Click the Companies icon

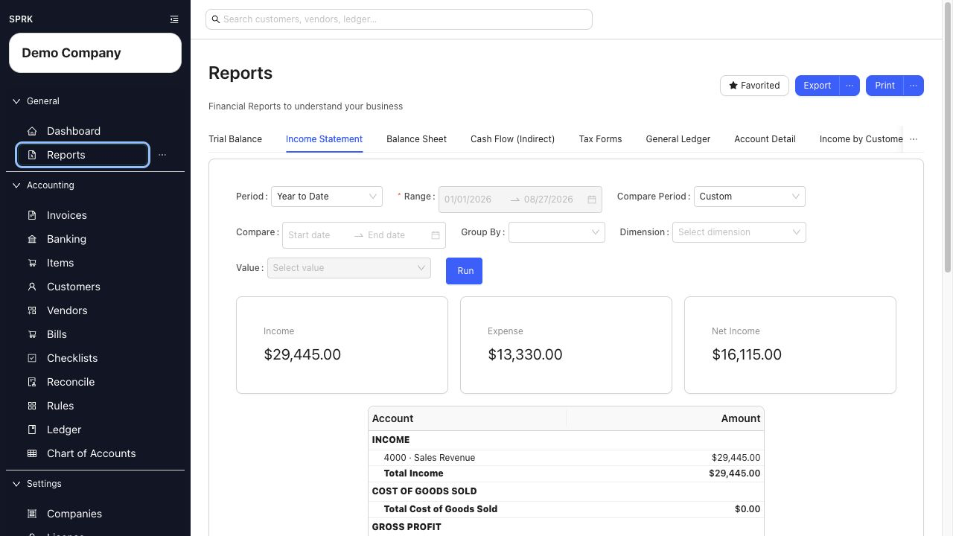pyautogui.click(x=32, y=514)
